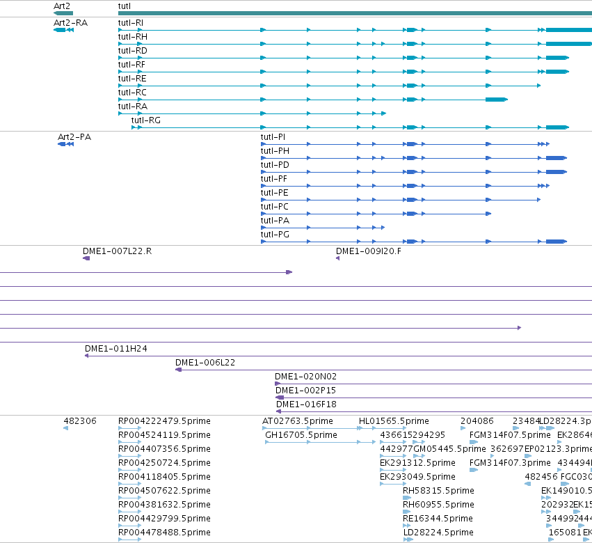Click EST 482456
The height and width of the screenshot is (543, 592).
click(528, 484)
